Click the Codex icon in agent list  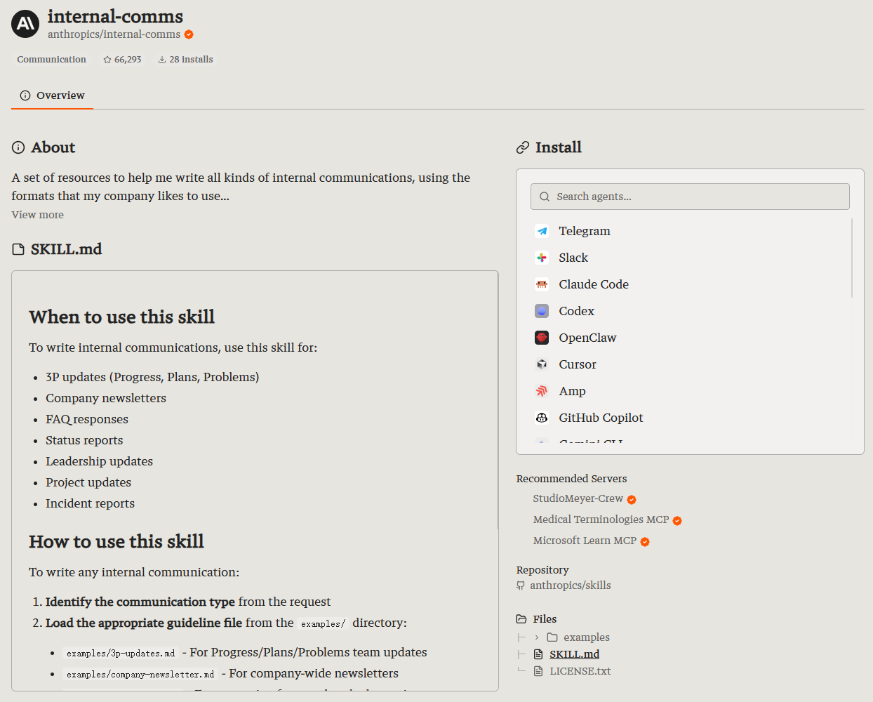542,311
